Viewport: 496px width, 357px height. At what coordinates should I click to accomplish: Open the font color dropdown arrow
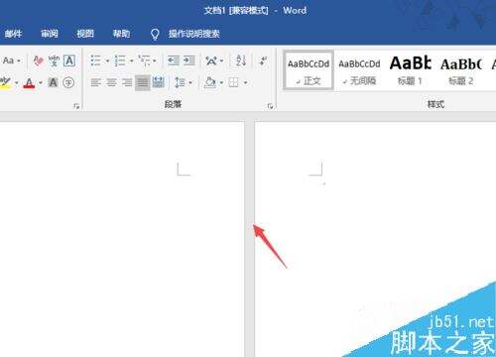click(x=41, y=82)
